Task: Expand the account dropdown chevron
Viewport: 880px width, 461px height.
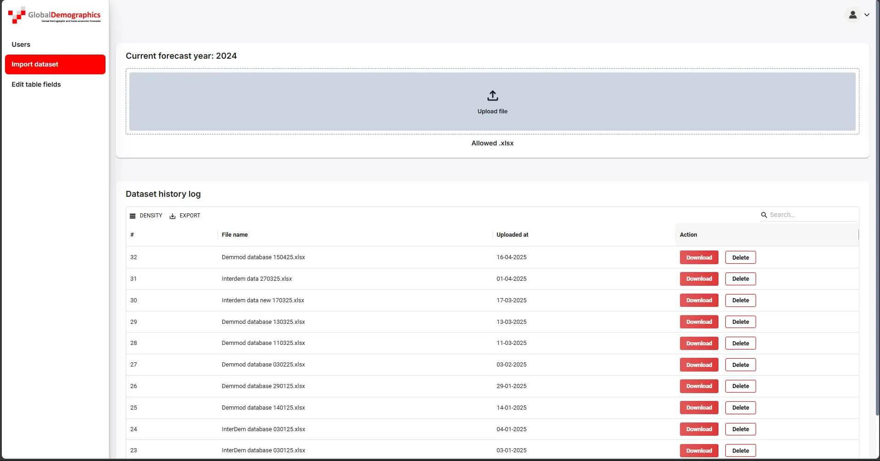Action: click(x=867, y=15)
